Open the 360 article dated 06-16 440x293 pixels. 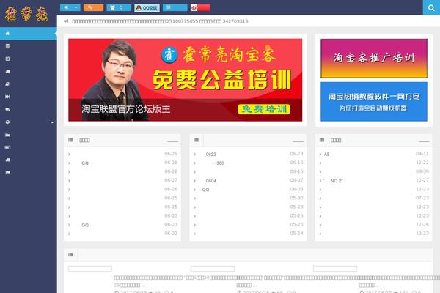pyautogui.click(x=249, y=163)
